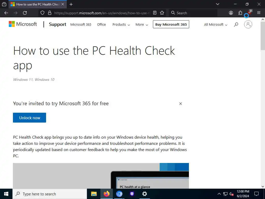Viewport: 265px width, 199px height.
Task: Click the taskbar search box
Action: point(49,194)
